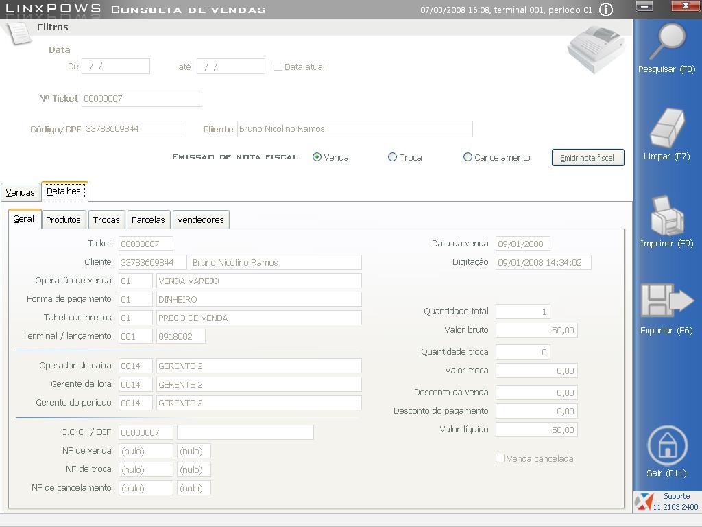Click the VENDA VAREJO operation field
Screen dimensions: 702x527
tap(258, 281)
